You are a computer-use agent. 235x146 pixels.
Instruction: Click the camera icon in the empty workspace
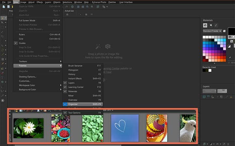point(108,46)
